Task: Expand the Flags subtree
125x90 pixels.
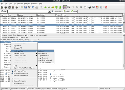Action: coord(4,53)
